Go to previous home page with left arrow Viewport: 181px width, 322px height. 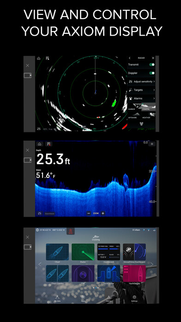pyautogui.click(x=40, y=264)
